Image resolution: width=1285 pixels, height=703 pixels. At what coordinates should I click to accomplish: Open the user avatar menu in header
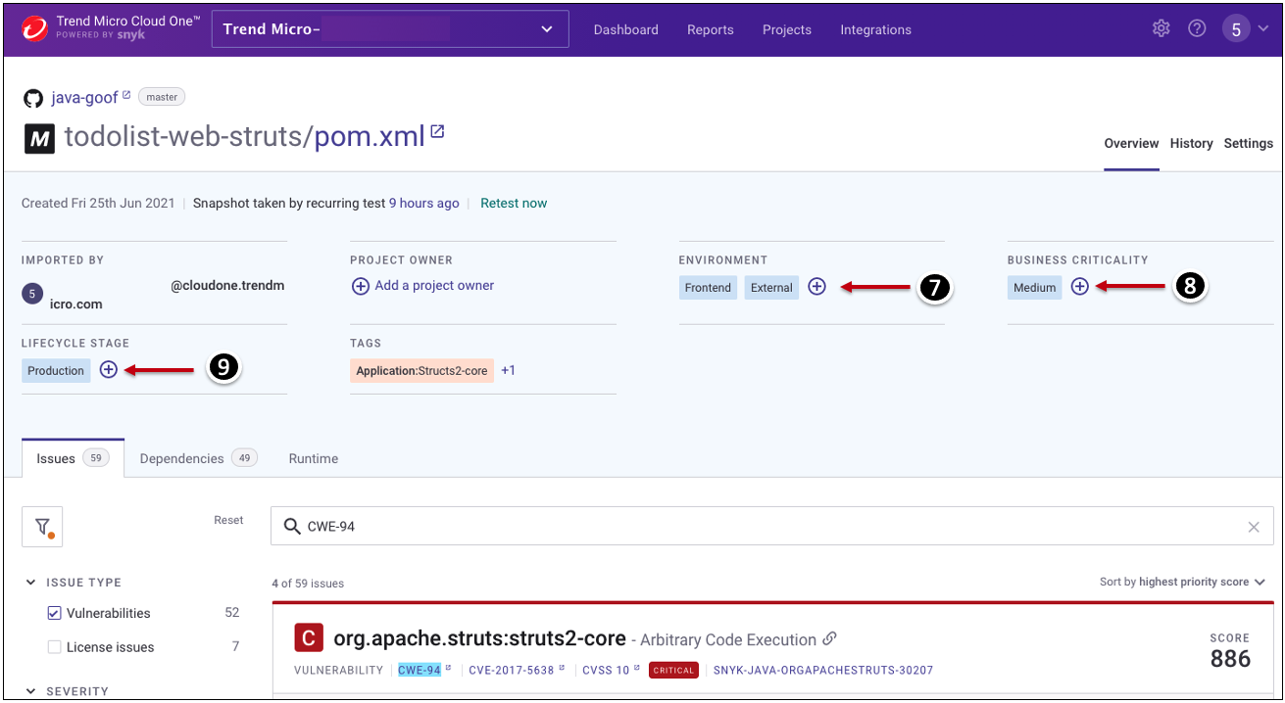1236,29
